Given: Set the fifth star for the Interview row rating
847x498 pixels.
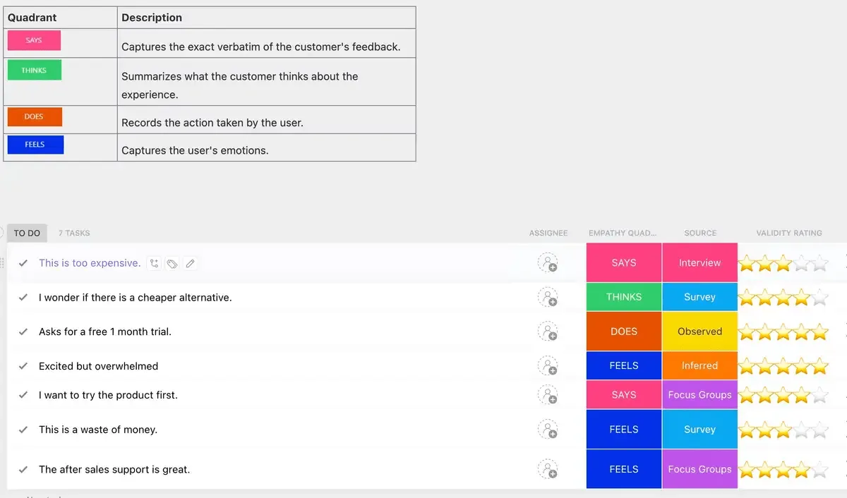Looking at the screenshot, I should point(819,263).
